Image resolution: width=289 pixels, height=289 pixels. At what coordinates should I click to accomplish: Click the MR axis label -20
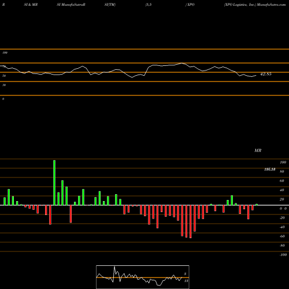[282, 218]
